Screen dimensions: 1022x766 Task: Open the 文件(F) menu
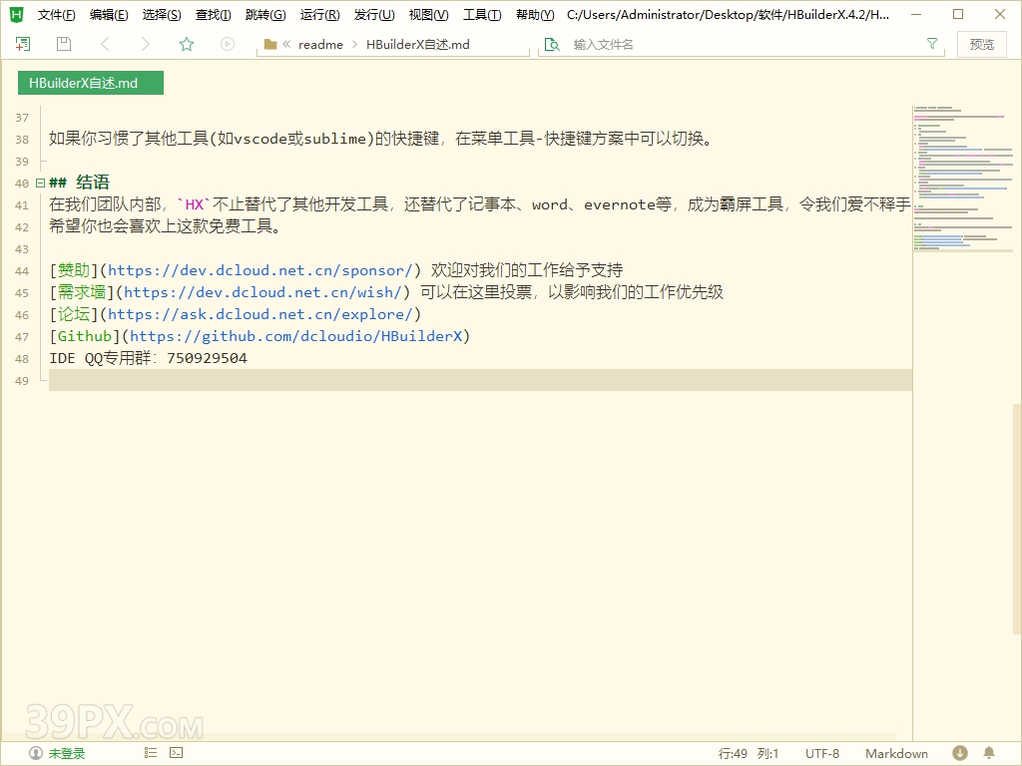(x=56, y=15)
